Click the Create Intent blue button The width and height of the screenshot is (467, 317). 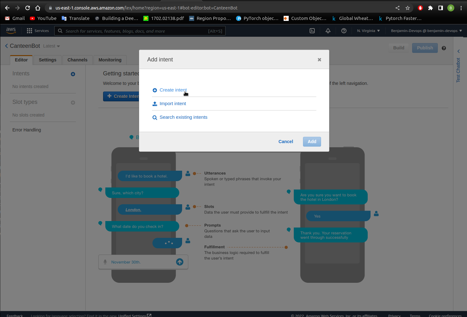[121, 96]
